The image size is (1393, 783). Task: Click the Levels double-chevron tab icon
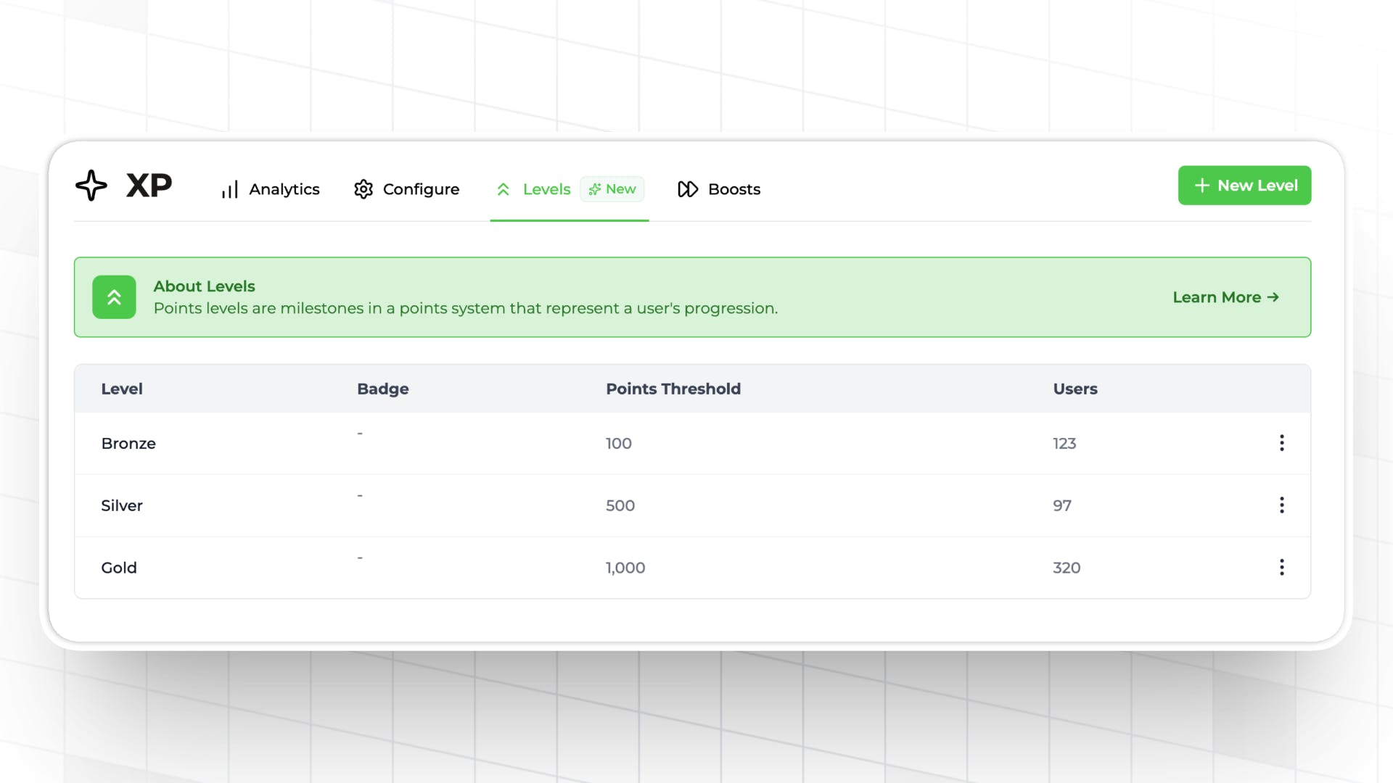(504, 189)
